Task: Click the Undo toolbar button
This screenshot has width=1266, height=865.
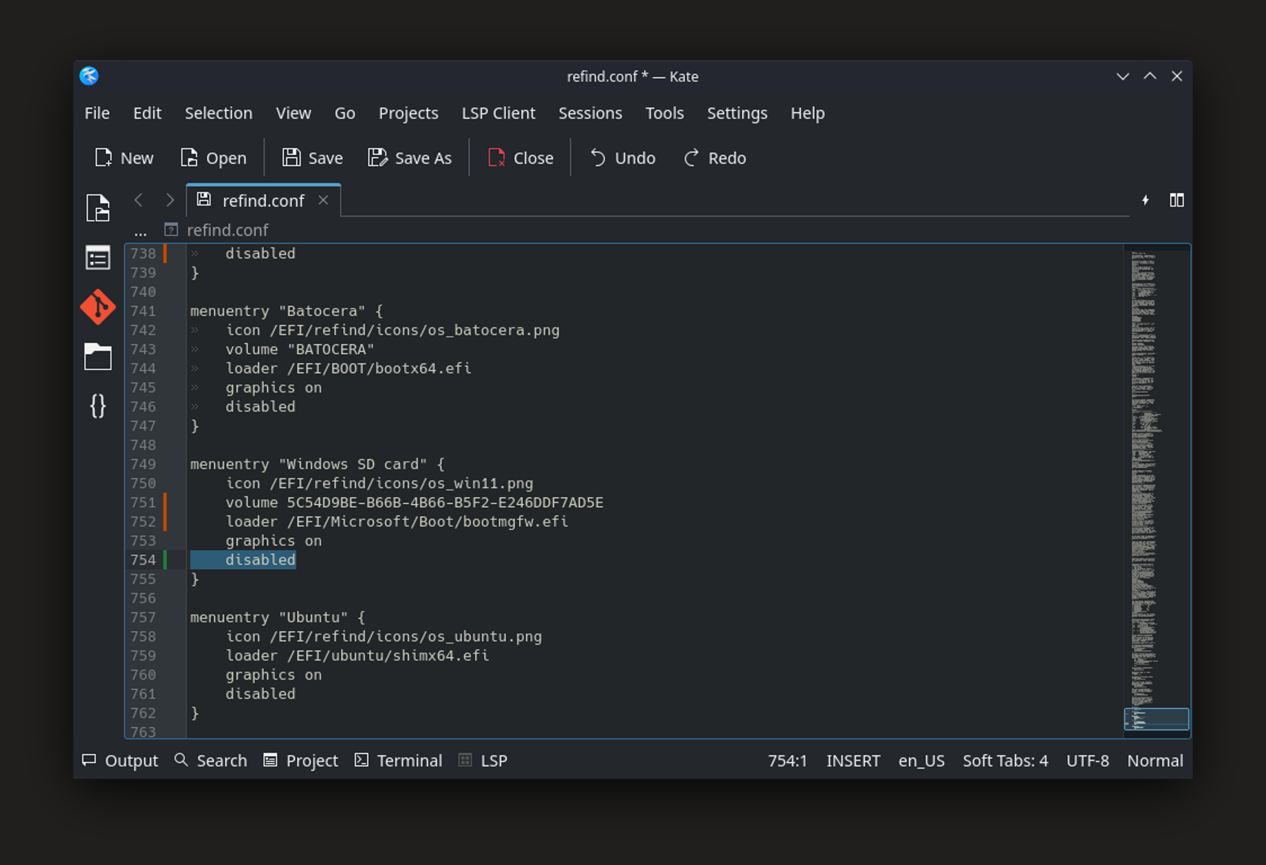Action: click(x=623, y=158)
